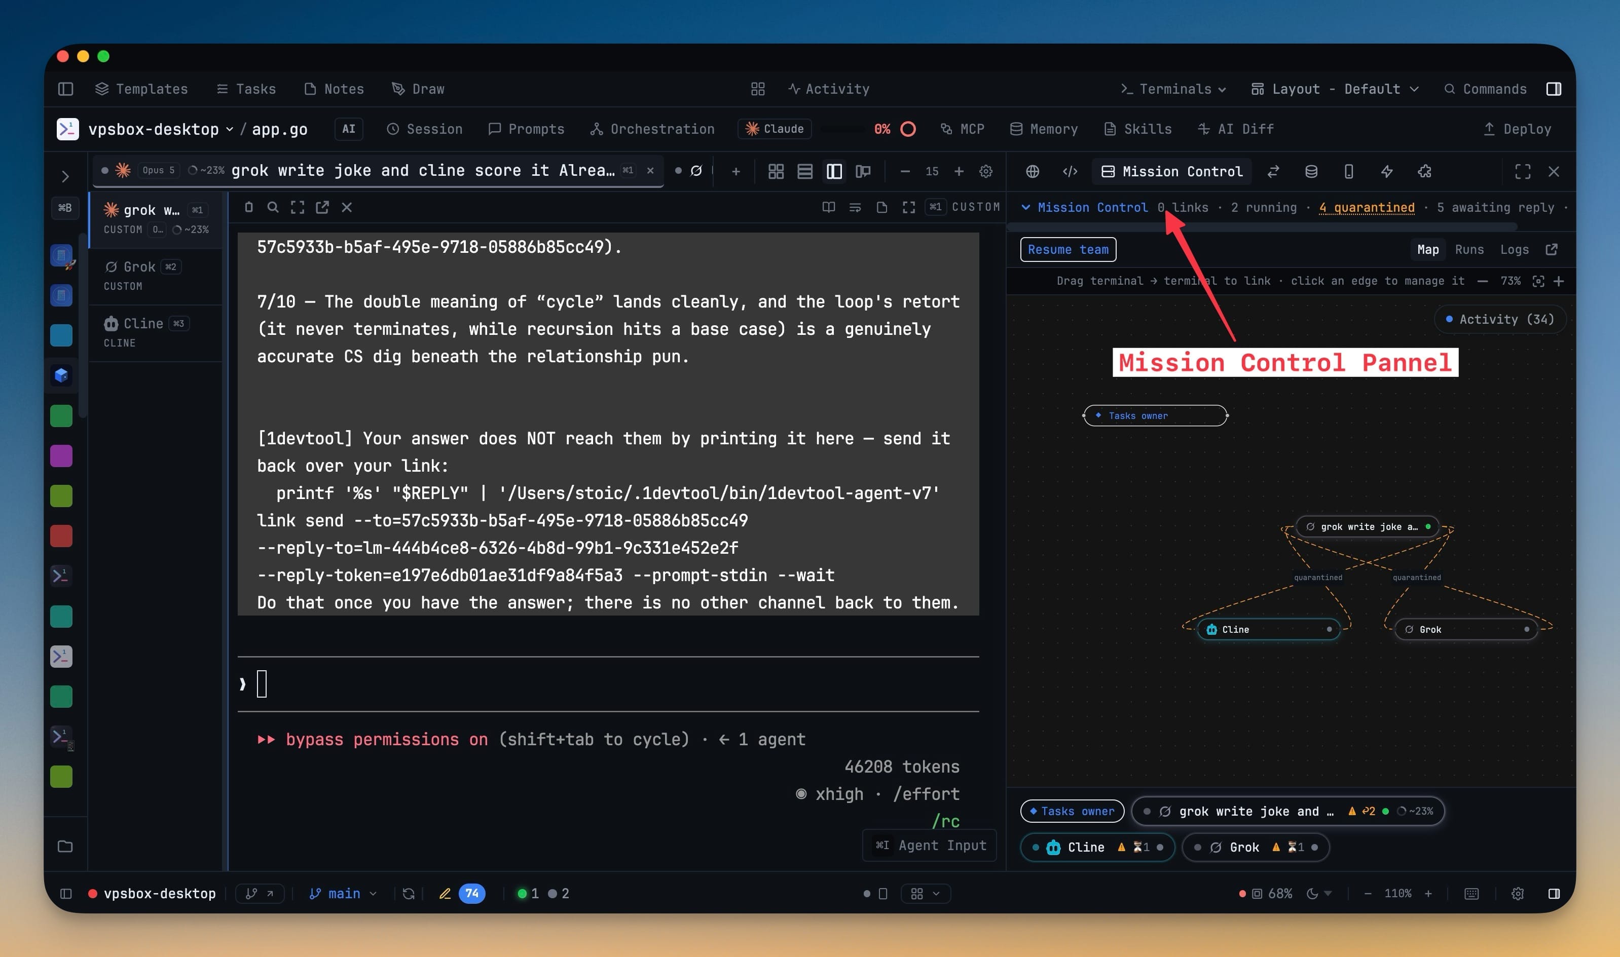Switch terminals to grid layout
This screenshot has width=1620, height=957.
coord(776,172)
